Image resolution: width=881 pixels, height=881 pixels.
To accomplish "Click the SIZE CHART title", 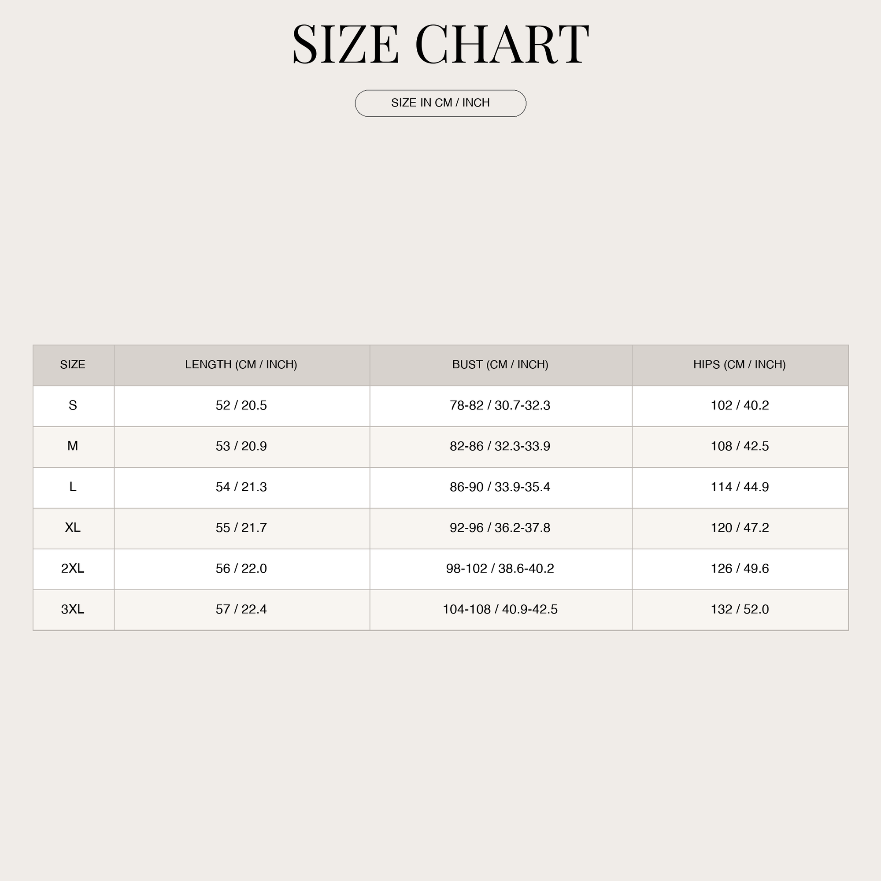I will tap(440, 44).
